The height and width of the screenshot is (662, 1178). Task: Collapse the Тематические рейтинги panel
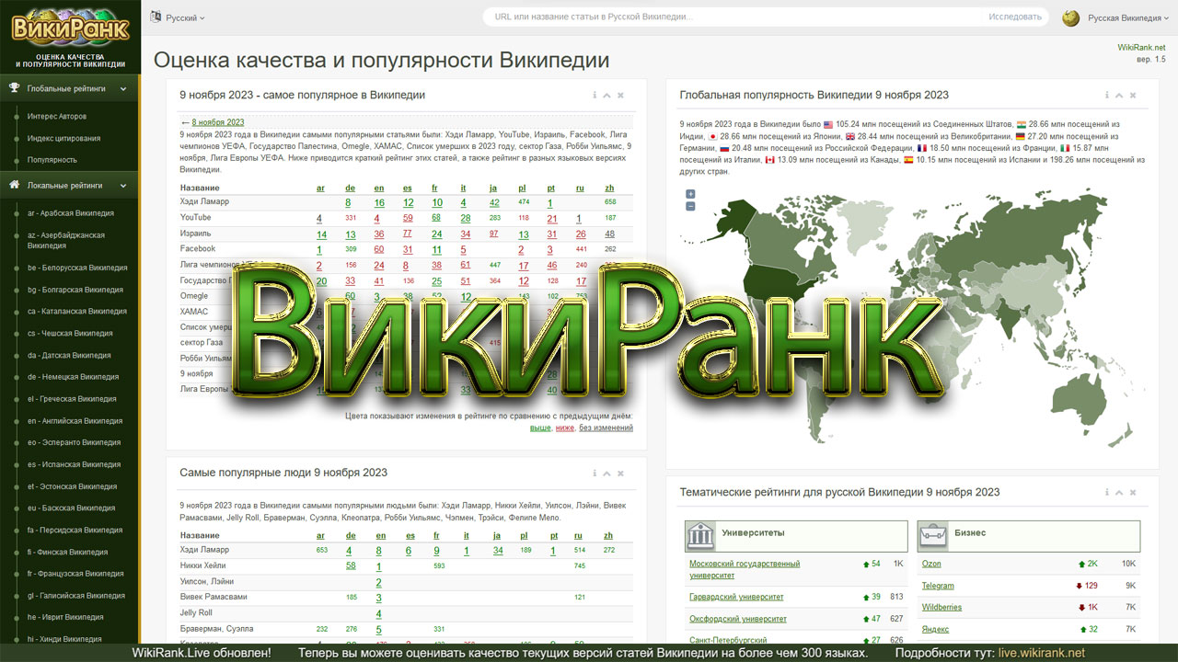point(1120,492)
